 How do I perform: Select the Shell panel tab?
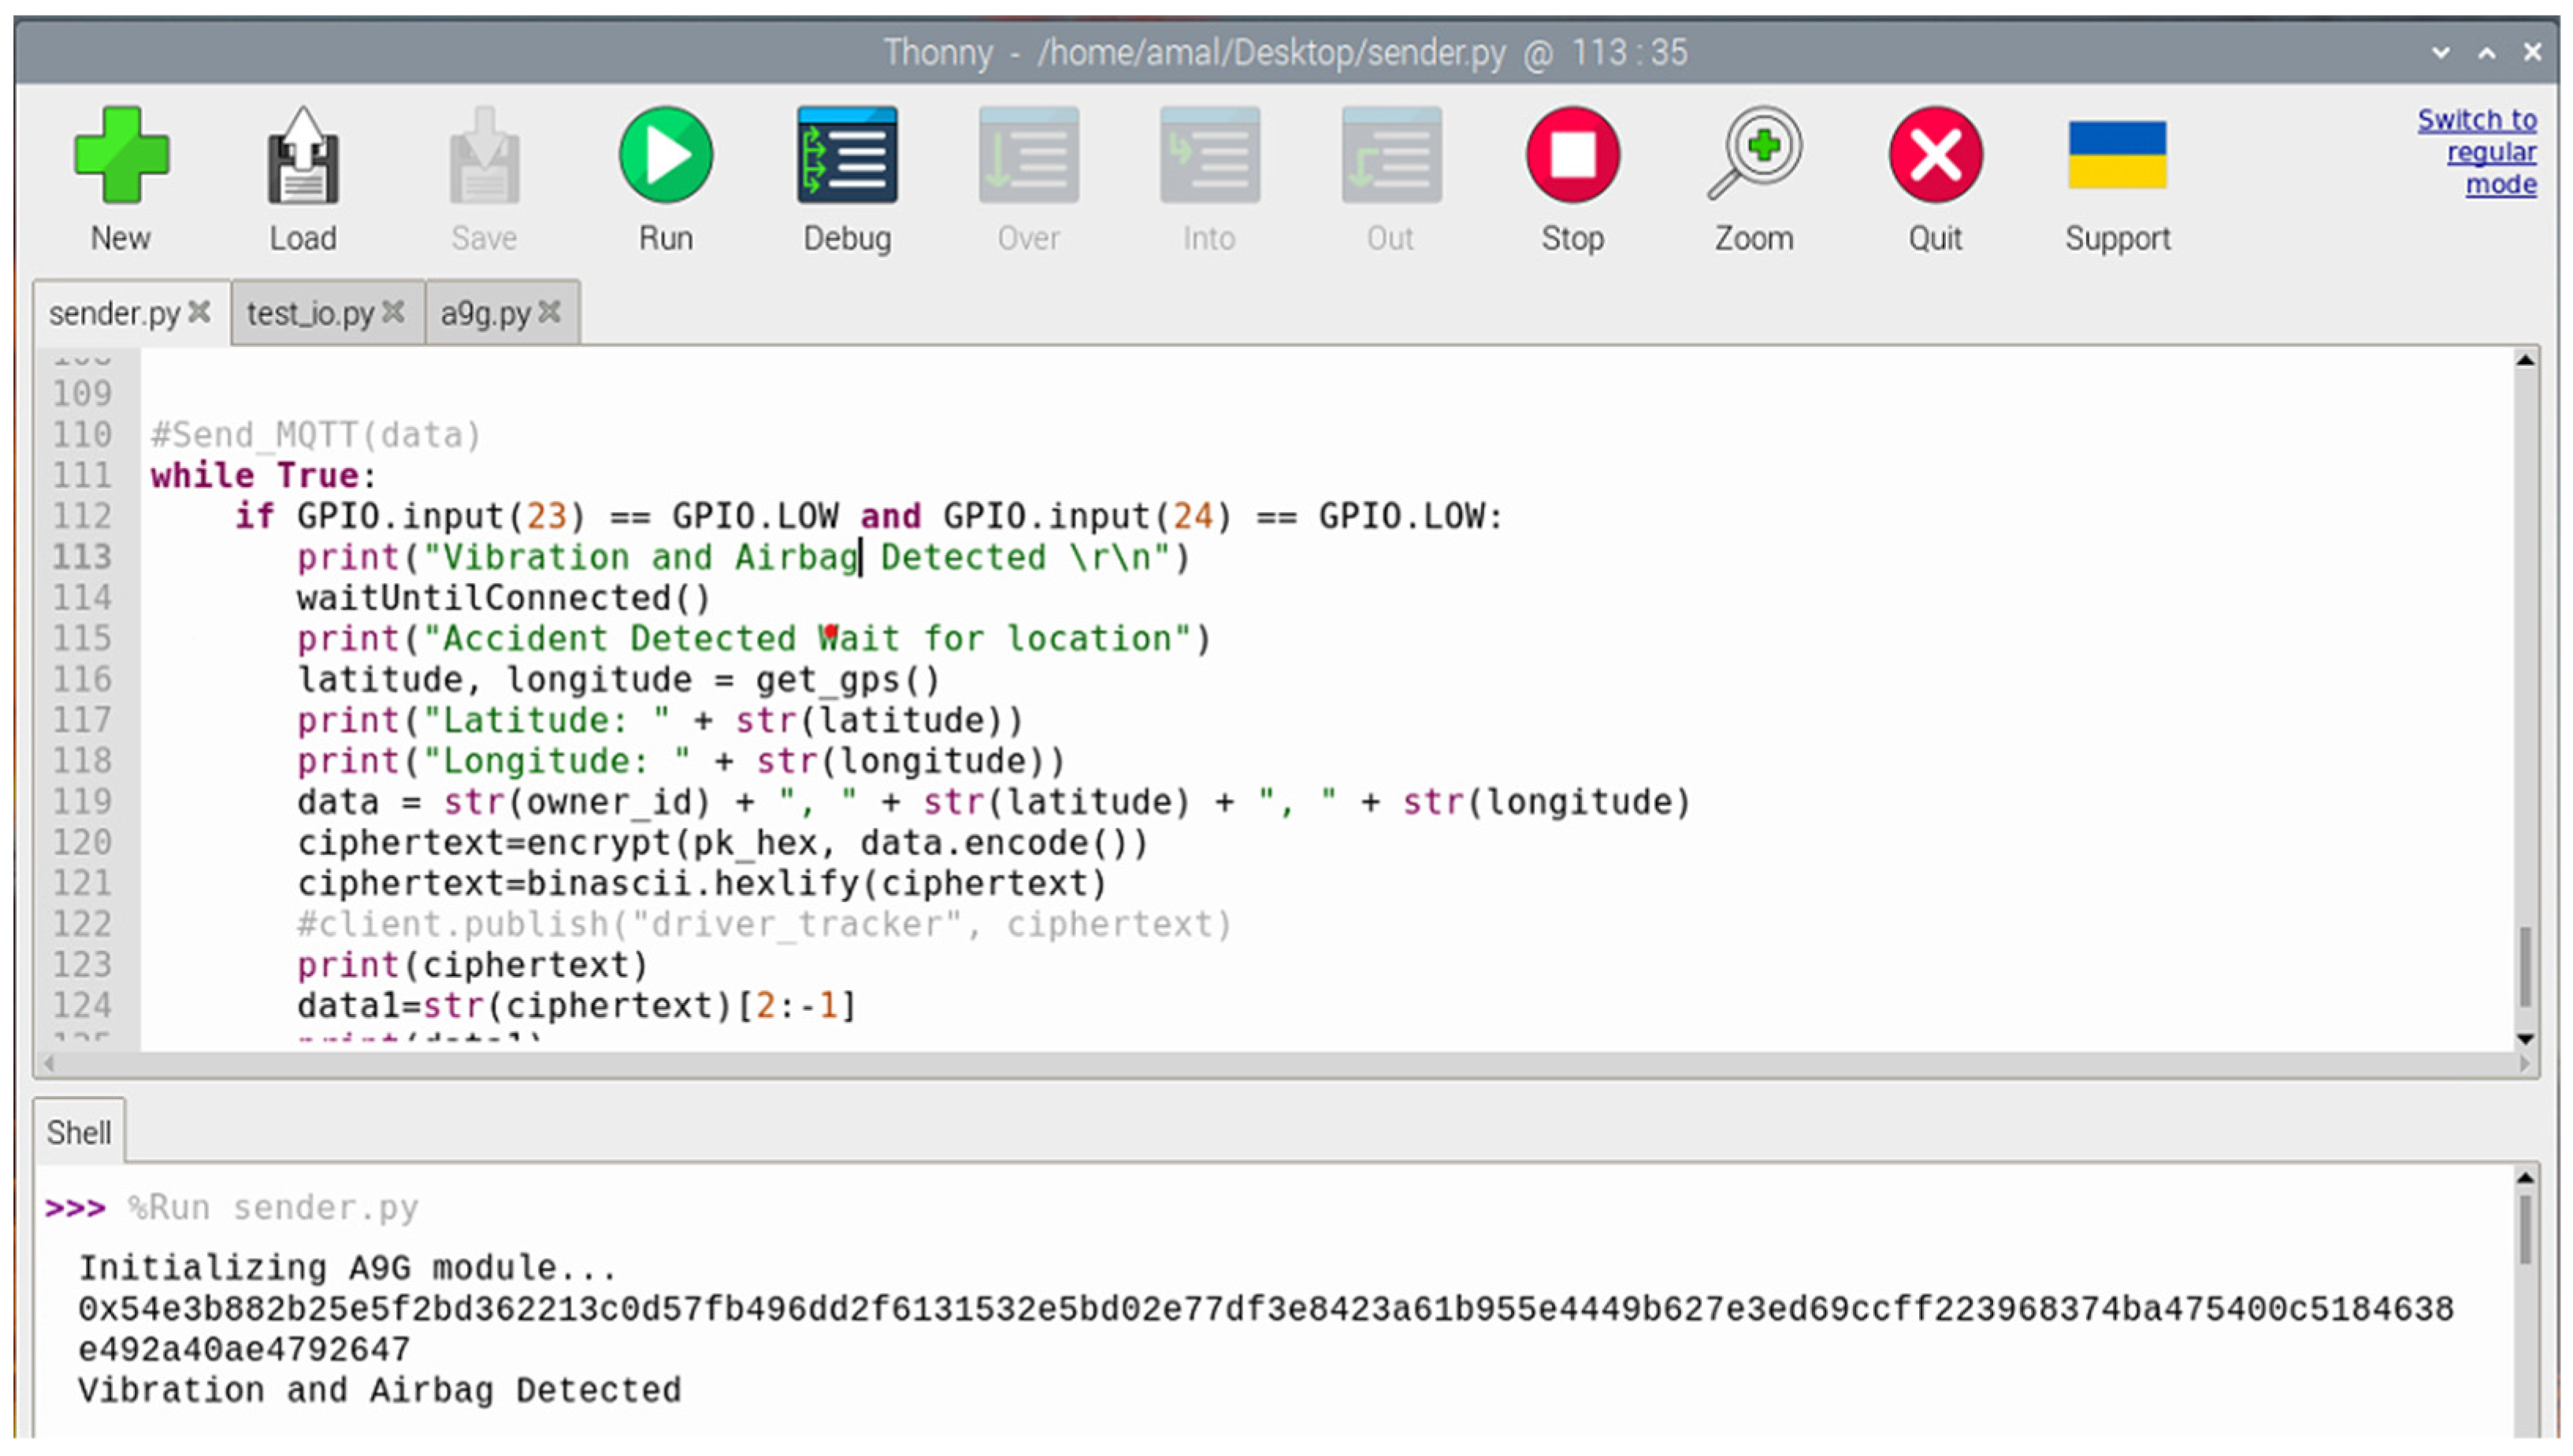(78, 1133)
